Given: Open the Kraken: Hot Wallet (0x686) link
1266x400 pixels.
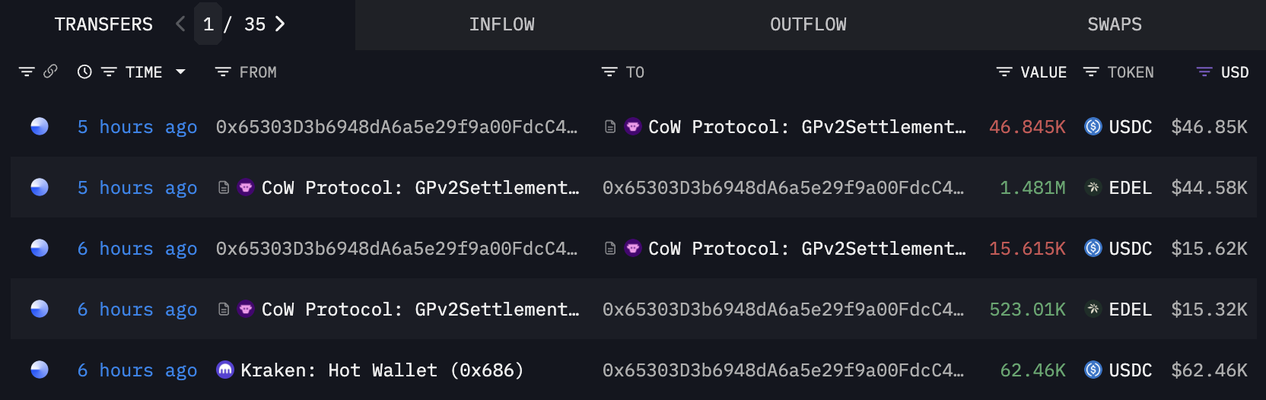Looking at the screenshot, I should [382, 370].
